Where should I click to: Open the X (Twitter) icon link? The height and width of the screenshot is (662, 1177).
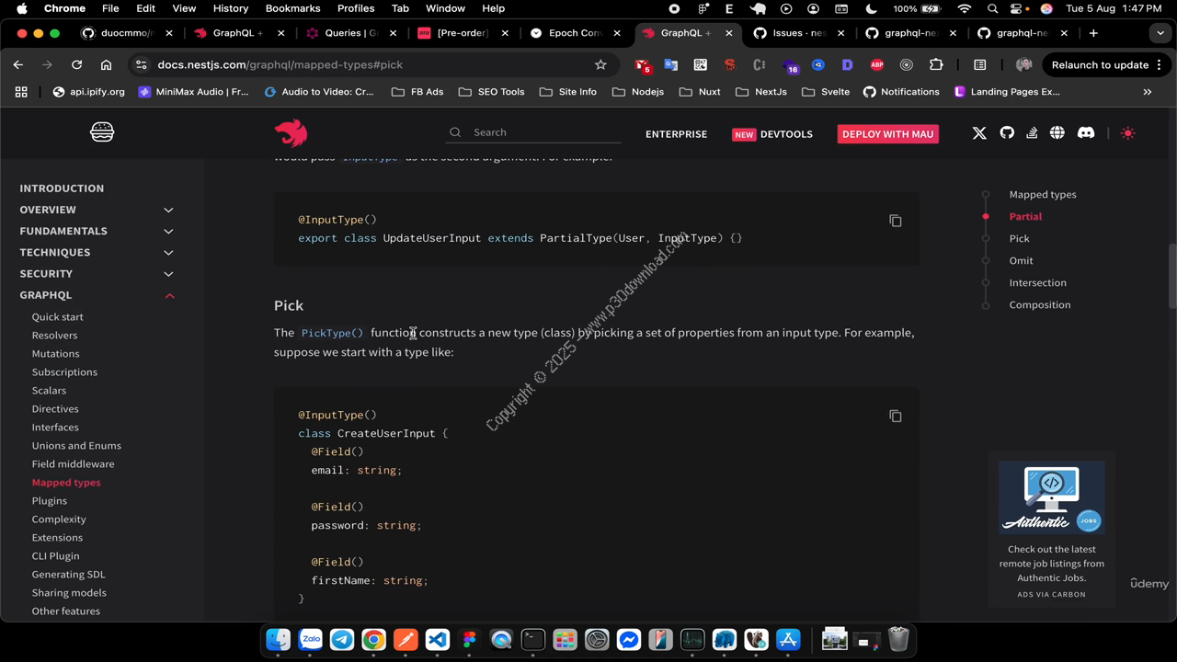(979, 133)
